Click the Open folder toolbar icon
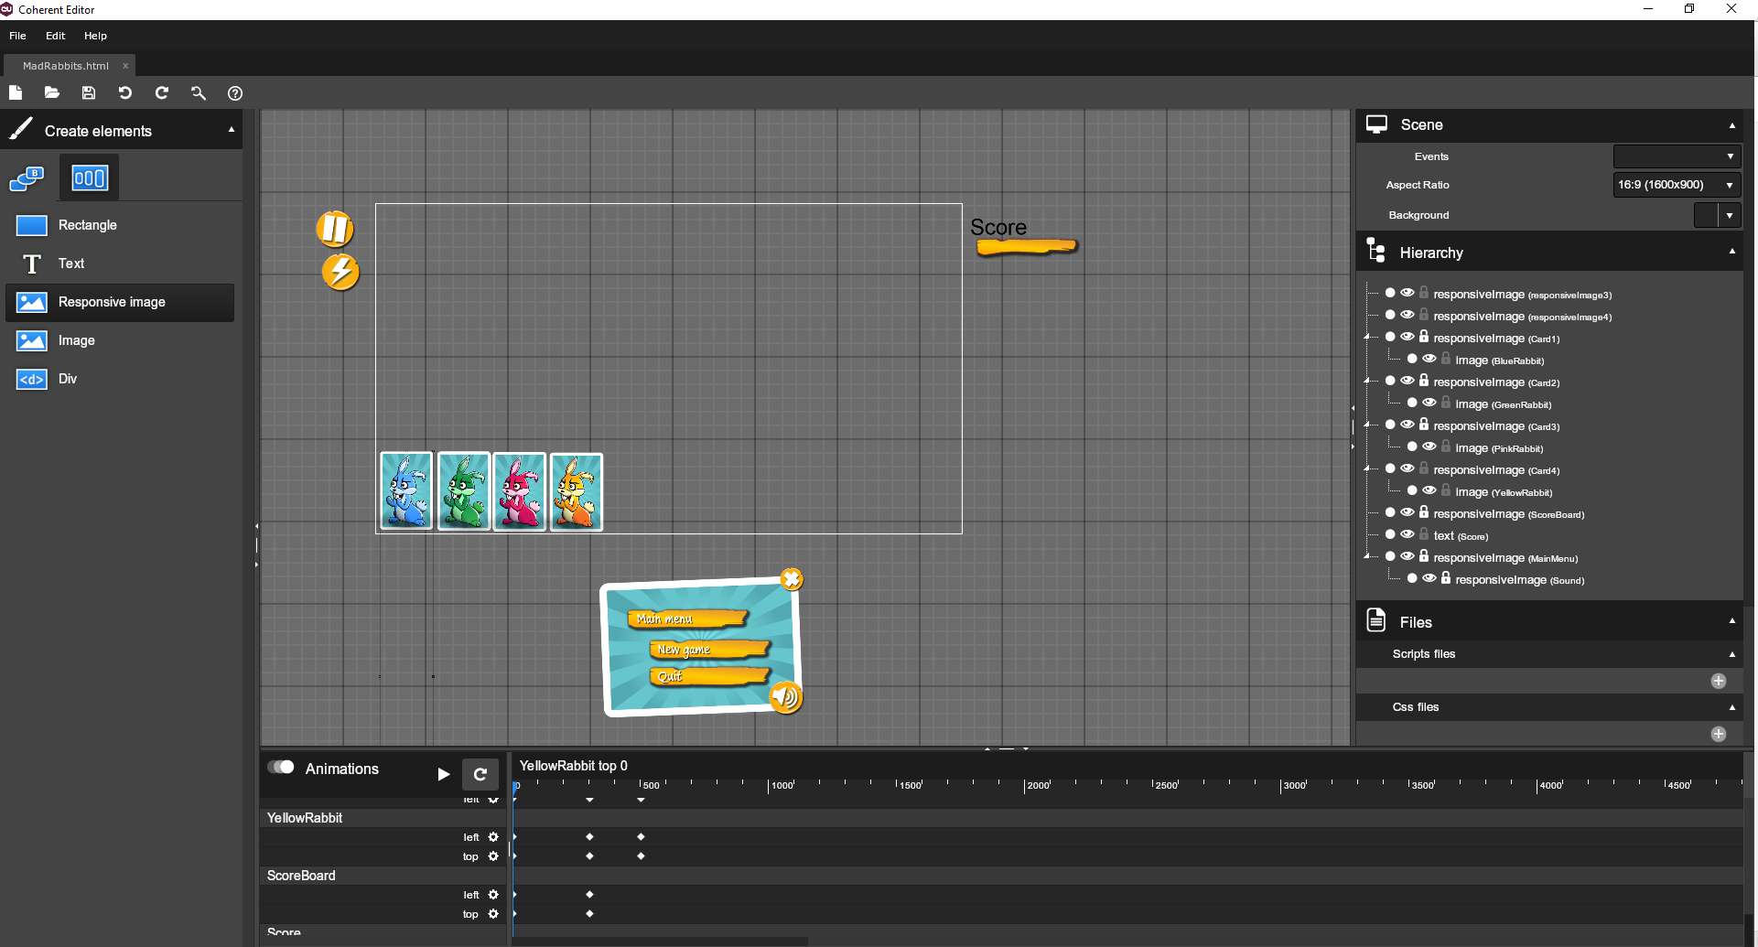The width and height of the screenshot is (1758, 947). (52, 92)
